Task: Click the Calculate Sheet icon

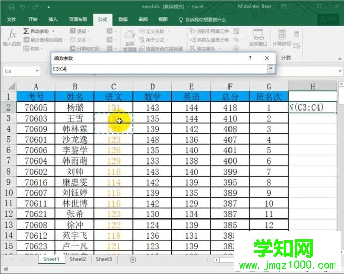Action: [297, 46]
